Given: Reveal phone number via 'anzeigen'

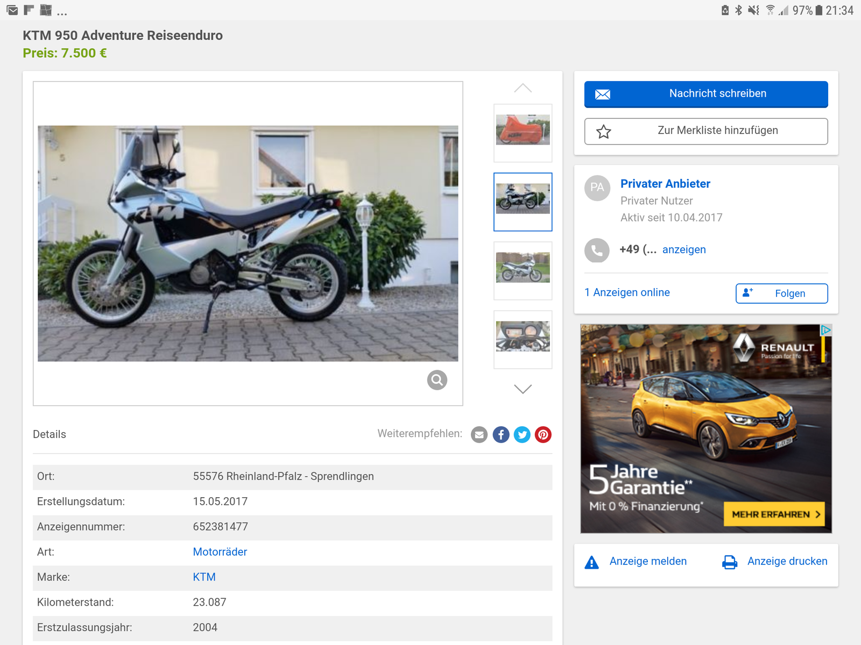Looking at the screenshot, I should [x=683, y=249].
